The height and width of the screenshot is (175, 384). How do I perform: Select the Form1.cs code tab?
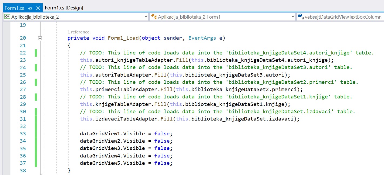click(14, 8)
